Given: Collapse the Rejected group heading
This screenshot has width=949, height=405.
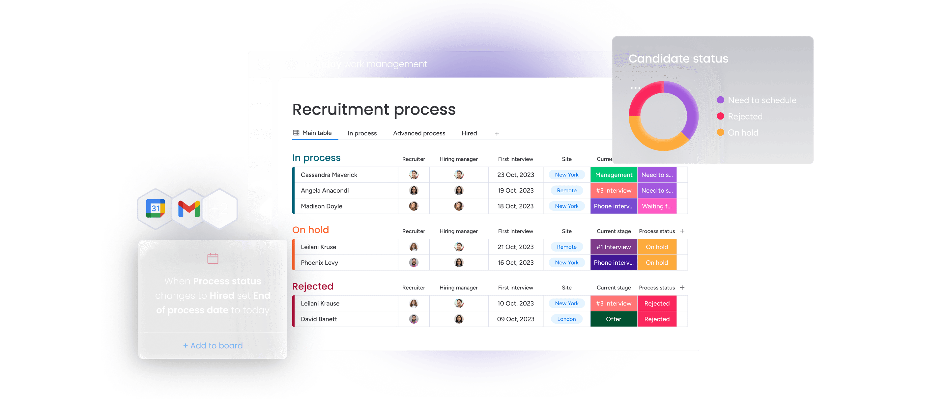Looking at the screenshot, I should 312,286.
